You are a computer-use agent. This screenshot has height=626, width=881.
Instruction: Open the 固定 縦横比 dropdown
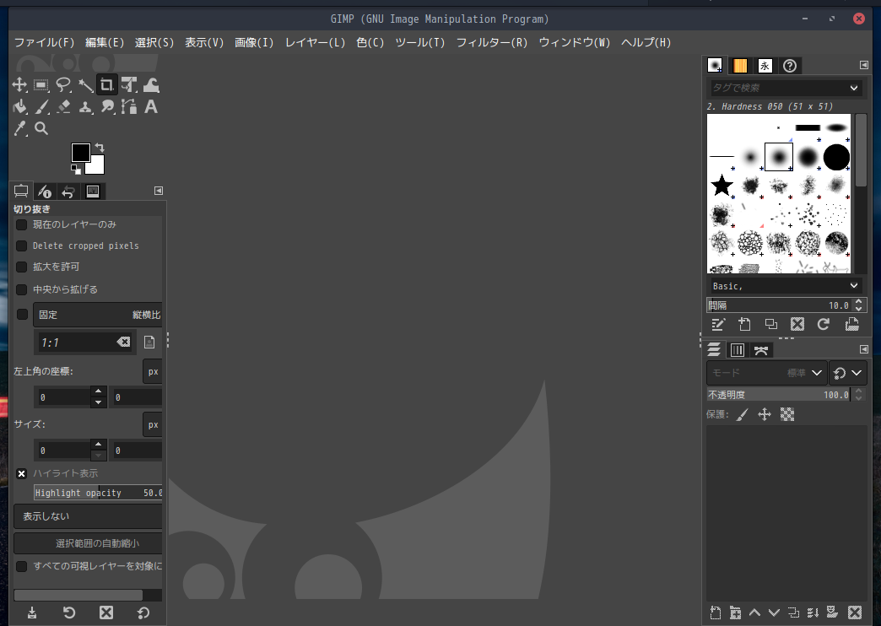pyautogui.click(x=98, y=315)
